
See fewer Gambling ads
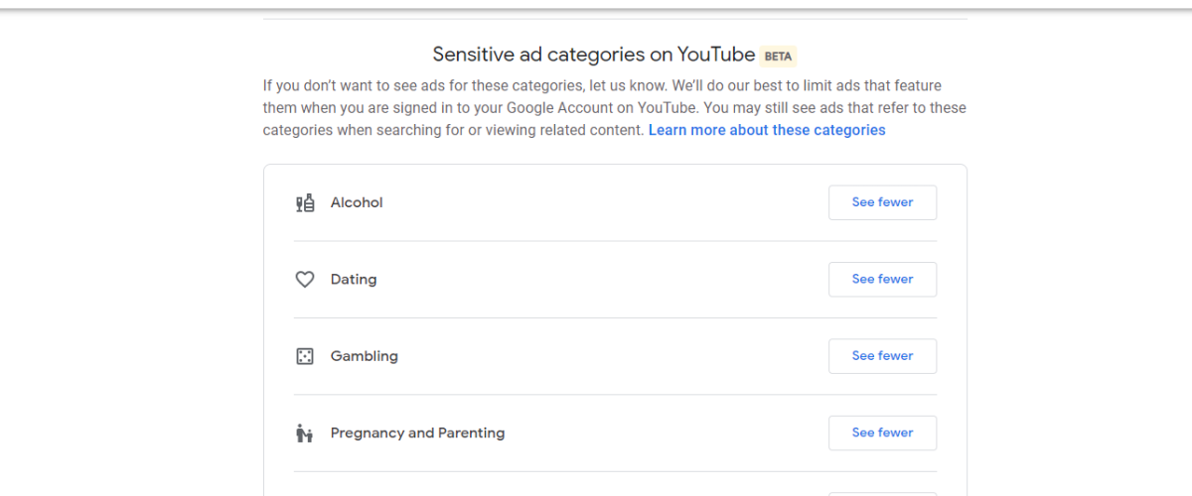coord(882,356)
